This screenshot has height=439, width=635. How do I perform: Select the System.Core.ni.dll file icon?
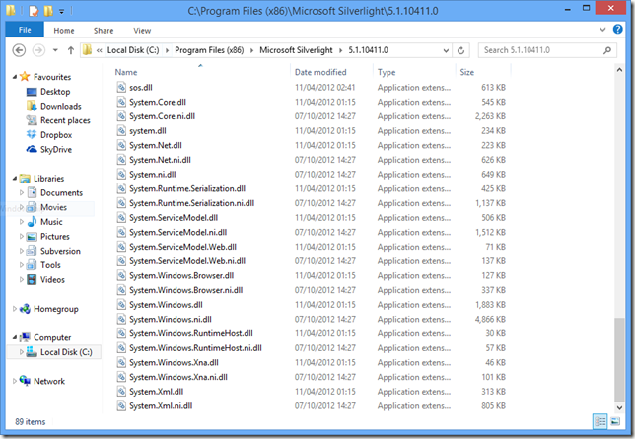coord(121,116)
